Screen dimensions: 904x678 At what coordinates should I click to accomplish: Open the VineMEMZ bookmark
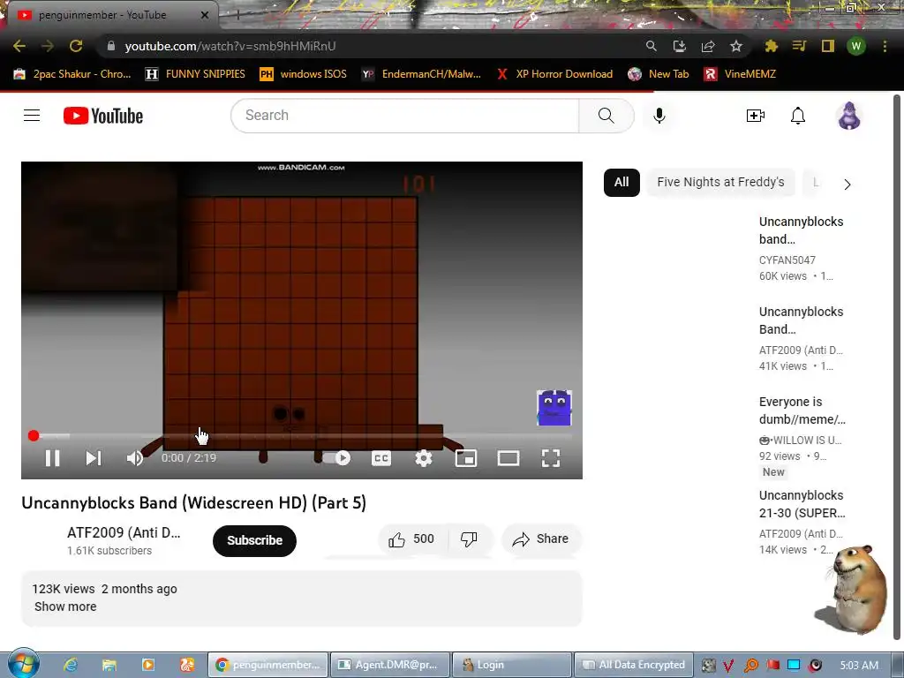pyautogui.click(x=741, y=74)
